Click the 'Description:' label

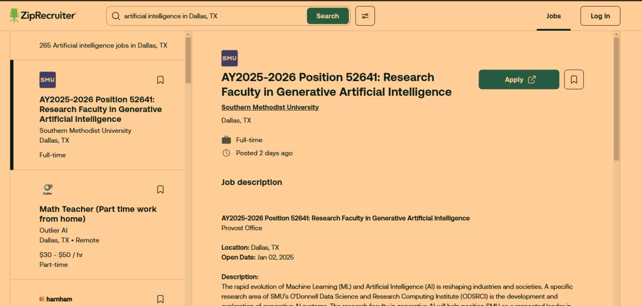240,277
